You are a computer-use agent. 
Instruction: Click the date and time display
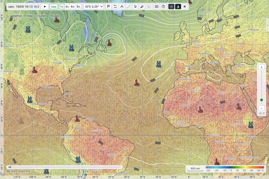point(24,7)
